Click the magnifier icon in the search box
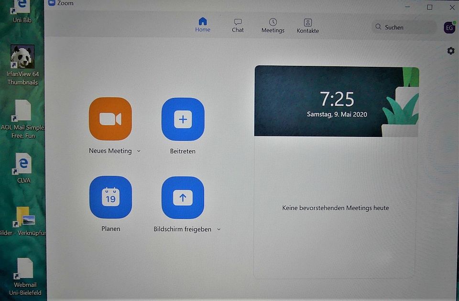The width and height of the screenshot is (459, 301). point(378,27)
